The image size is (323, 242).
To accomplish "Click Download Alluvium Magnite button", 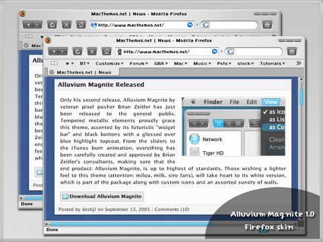I will click(x=102, y=196).
